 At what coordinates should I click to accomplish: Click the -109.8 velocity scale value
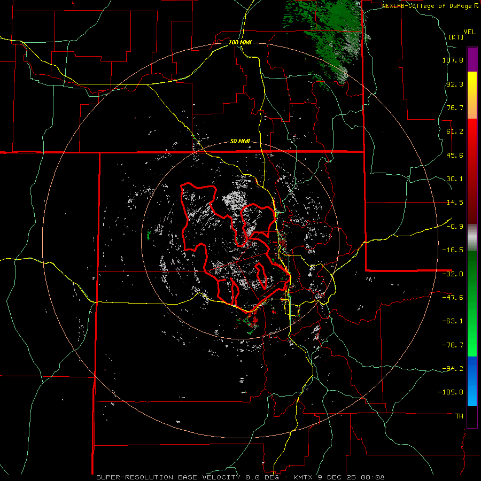[451, 392]
